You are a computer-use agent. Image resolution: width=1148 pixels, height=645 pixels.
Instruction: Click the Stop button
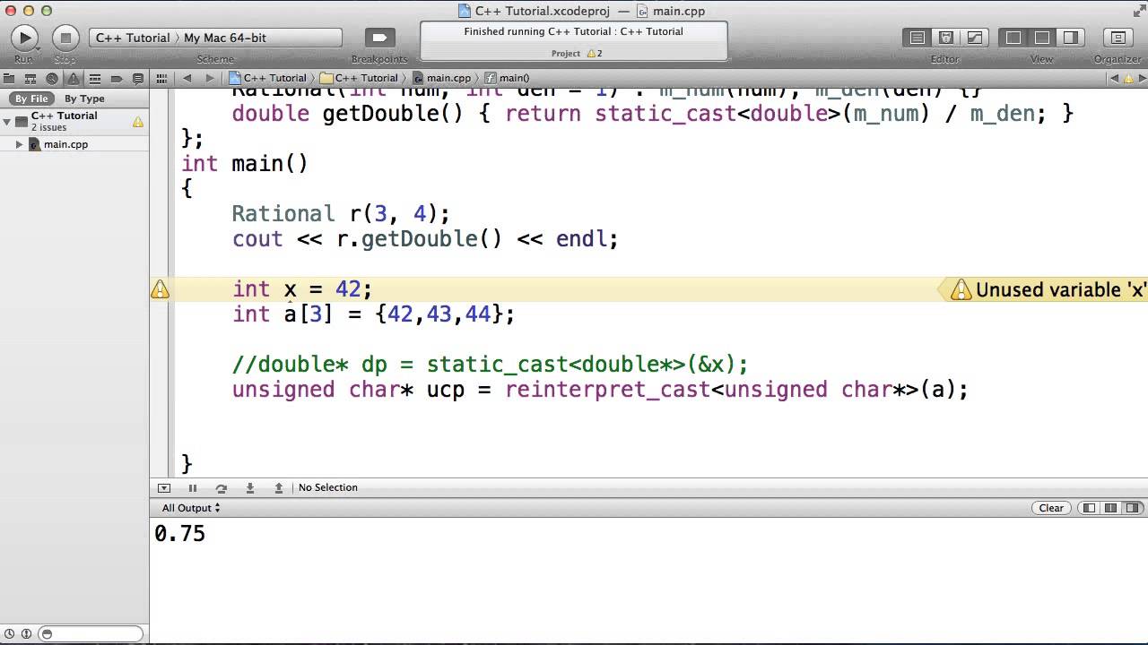(65, 38)
